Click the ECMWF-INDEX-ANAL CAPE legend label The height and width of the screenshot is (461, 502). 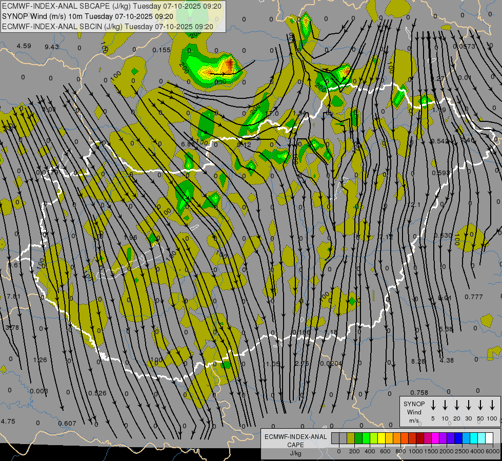click(295, 441)
